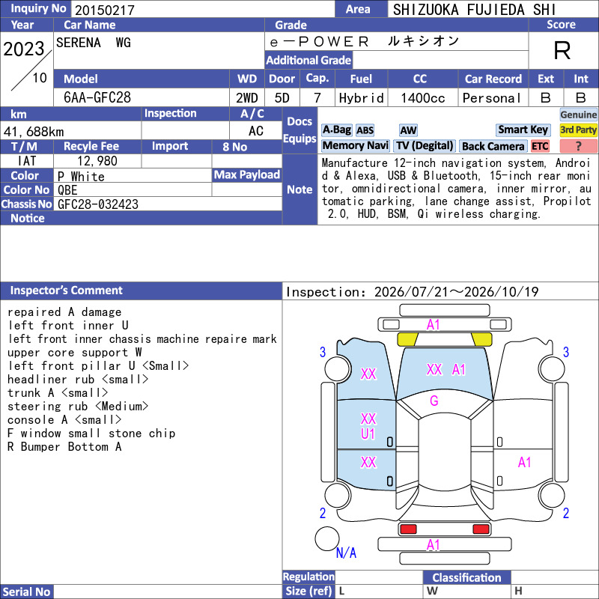Screen dimensions: 599x599
Task: Click the Chassis No GFC28-032423 field
Action: (168, 204)
